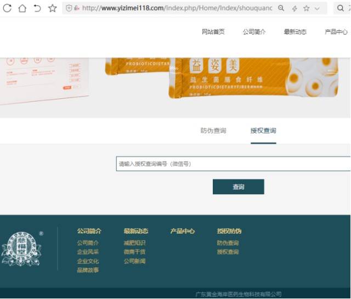Image resolution: width=351 pixels, height=299 pixels.
Task: Switch to the 防伪查询 tab
Action: [x=213, y=131]
